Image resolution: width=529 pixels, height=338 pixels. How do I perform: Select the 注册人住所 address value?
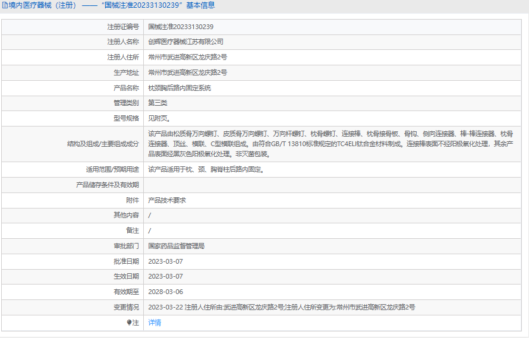tap(188, 57)
